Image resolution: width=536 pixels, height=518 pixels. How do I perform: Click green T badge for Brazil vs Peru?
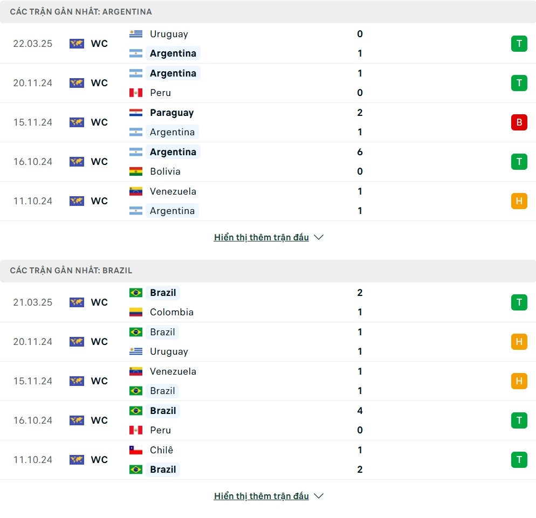click(x=519, y=420)
